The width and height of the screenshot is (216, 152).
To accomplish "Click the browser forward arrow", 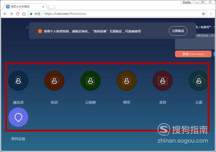I will pos(11,14).
